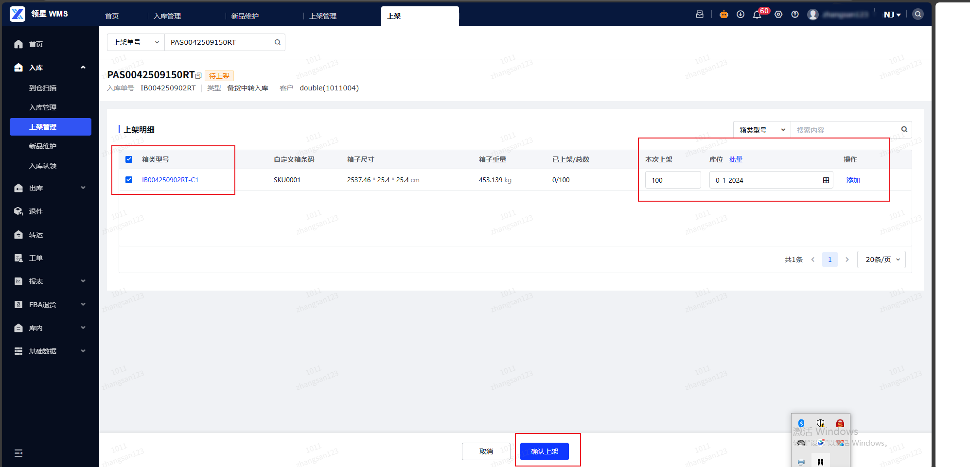Screen dimensions: 970x467
Task: Collapse sidebar using bottom menu icon
Action: click(18, 453)
